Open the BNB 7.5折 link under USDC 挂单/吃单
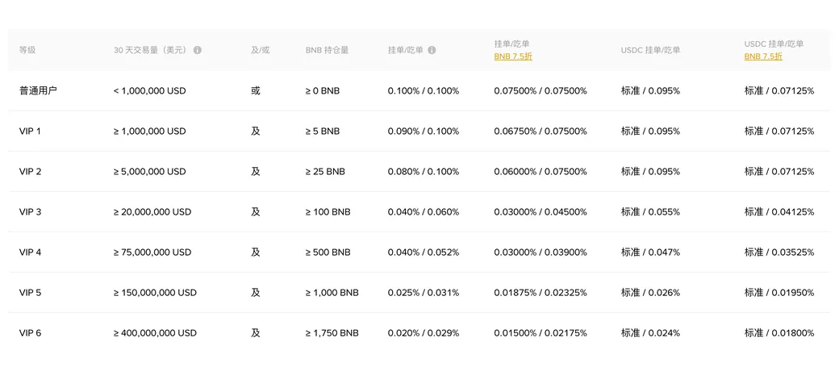The width and height of the screenshot is (839, 367). click(763, 56)
